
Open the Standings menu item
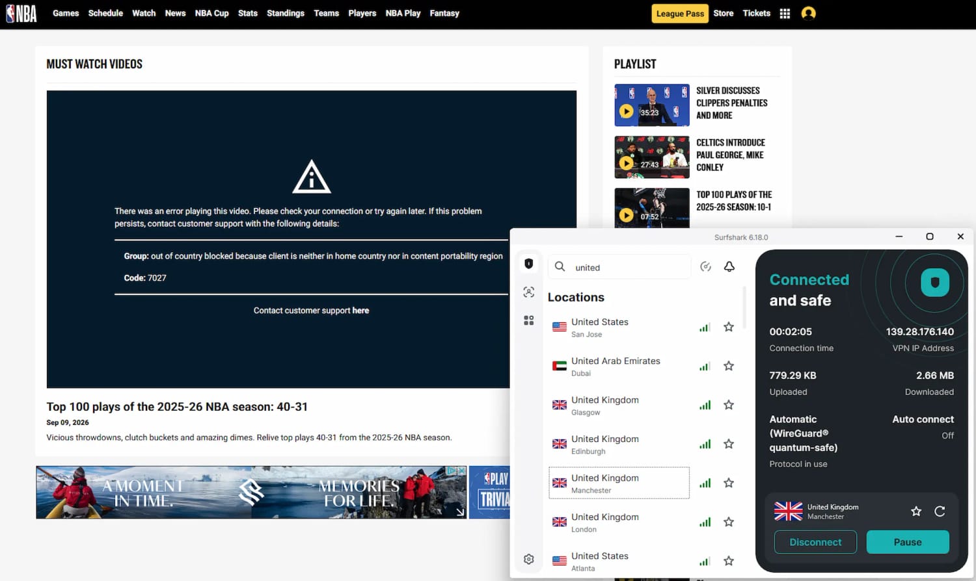[x=286, y=13]
